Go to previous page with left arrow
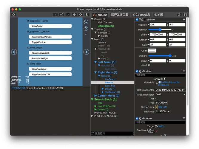Viewport: 199px width, 149px height. 14,52
